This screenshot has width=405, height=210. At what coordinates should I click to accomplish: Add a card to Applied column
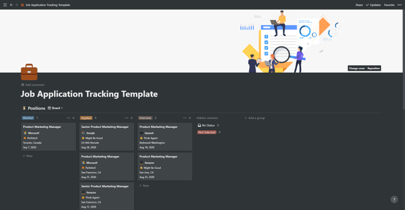tap(132, 118)
